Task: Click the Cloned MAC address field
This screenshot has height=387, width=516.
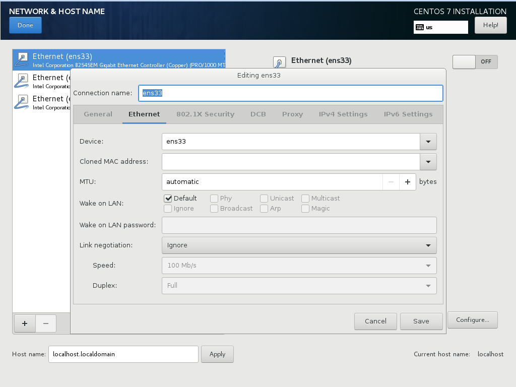Action: coord(291,162)
